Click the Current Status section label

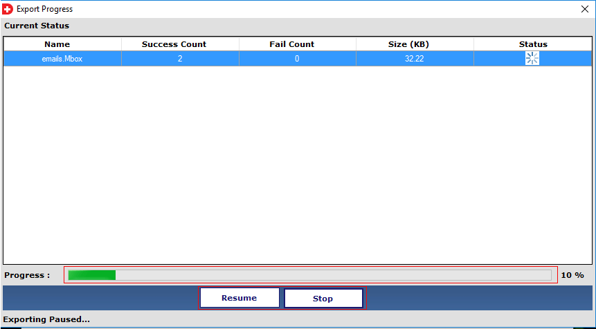(x=37, y=26)
